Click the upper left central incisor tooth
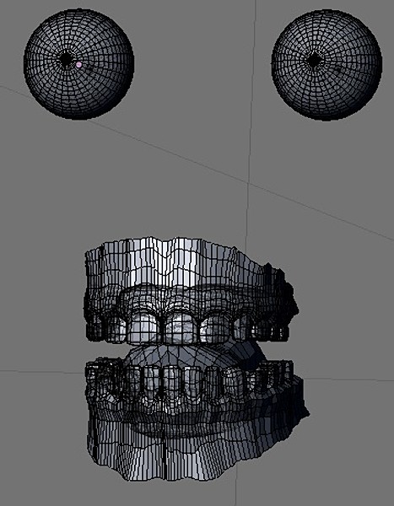This screenshot has height=506, width=394. pyautogui.click(x=144, y=327)
